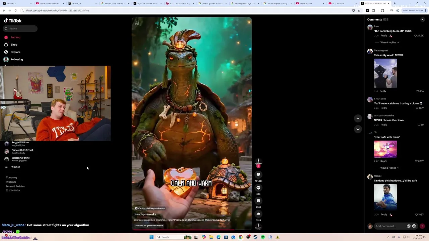The height and width of the screenshot is (241, 429).
Task: Like Rawr's comment with 24.5K likes
Action: coord(416,35)
